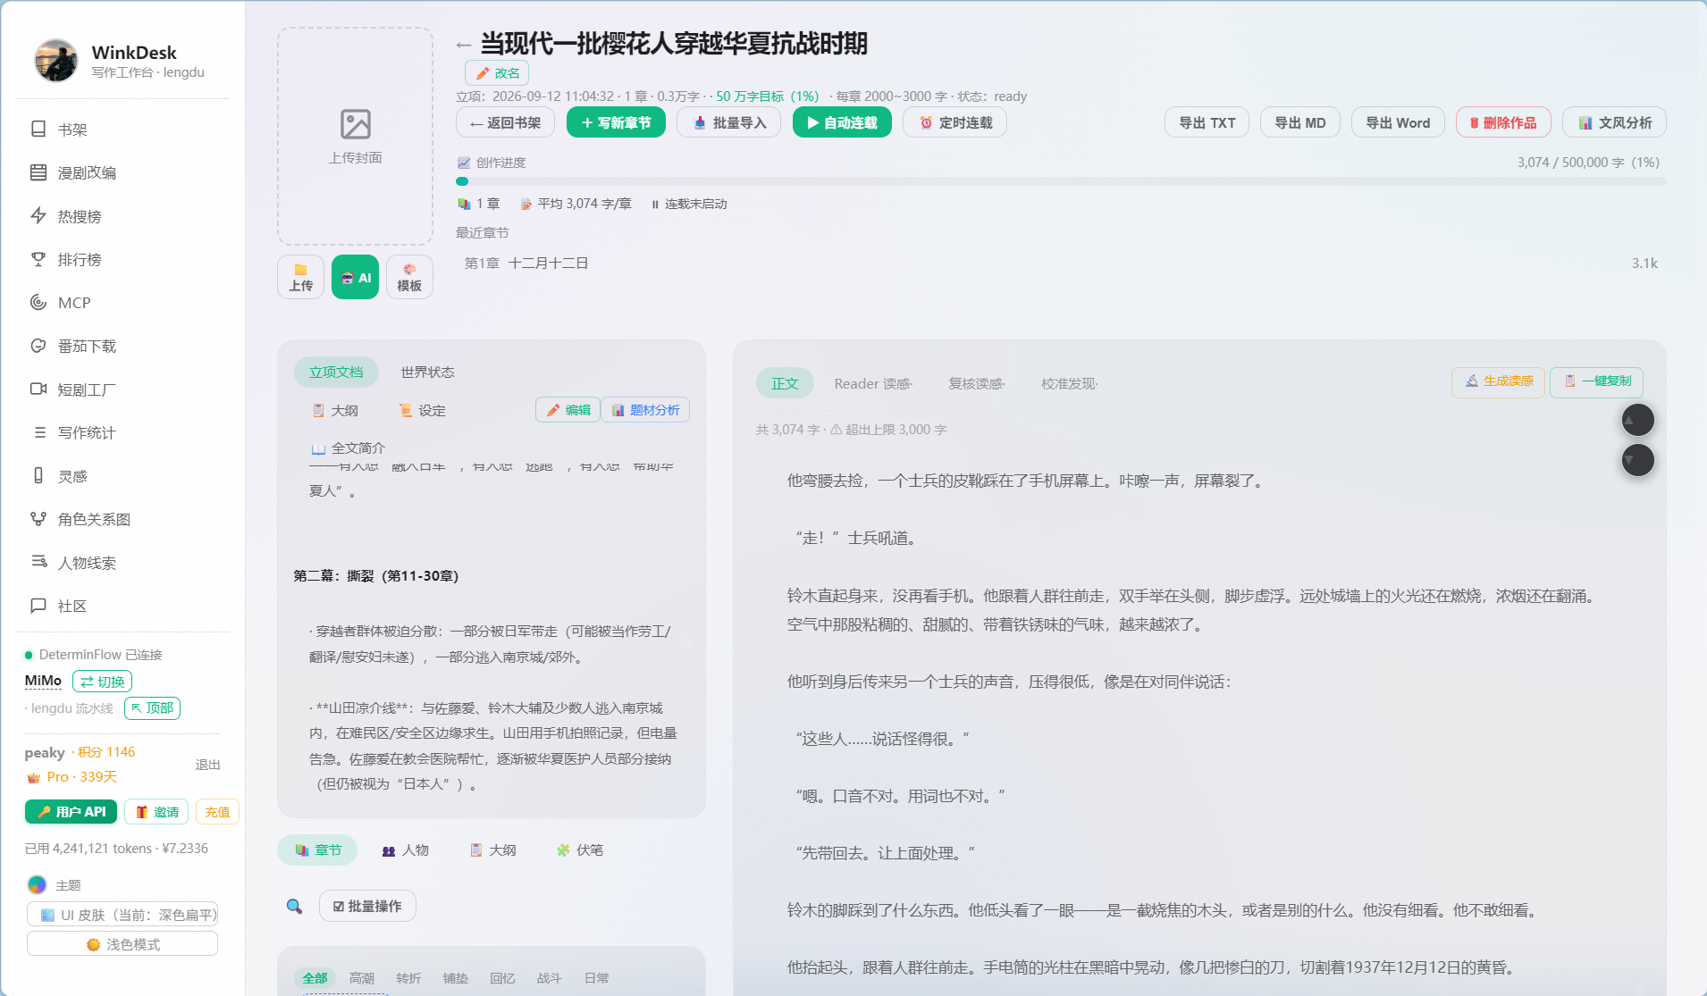Click the 主题 color circle icon
1707x996 pixels.
click(x=37, y=885)
